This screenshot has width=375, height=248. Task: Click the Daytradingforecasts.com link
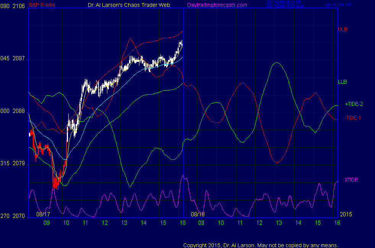click(217, 5)
